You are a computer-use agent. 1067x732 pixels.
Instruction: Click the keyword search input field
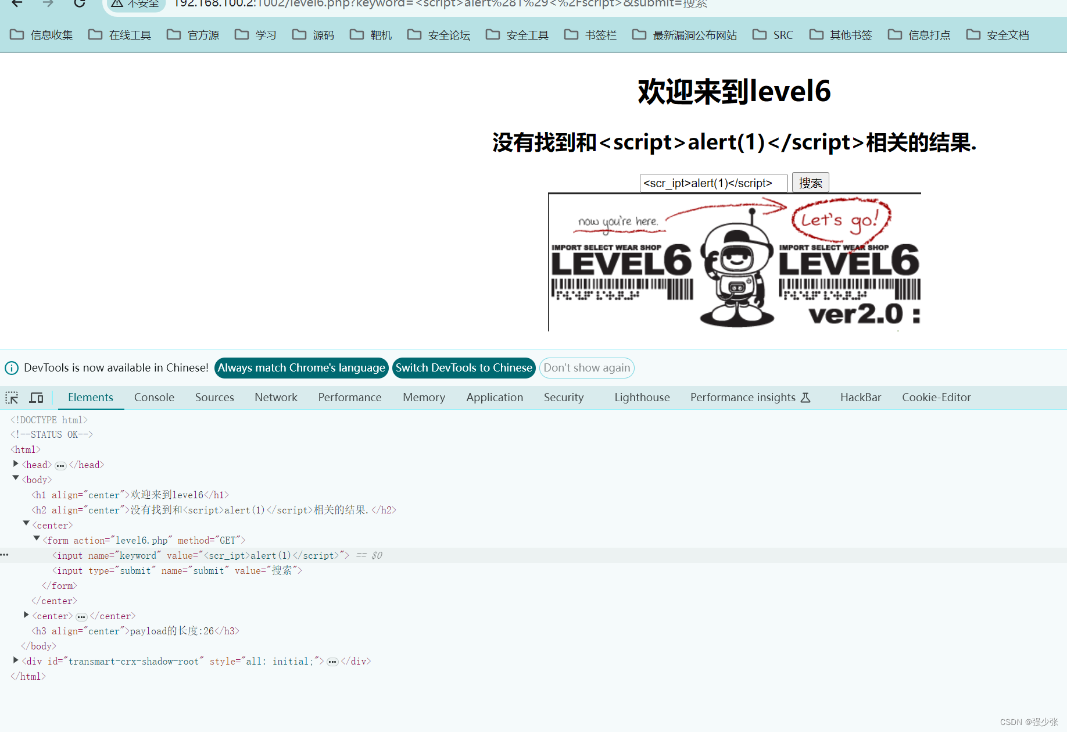tap(714, 183)
